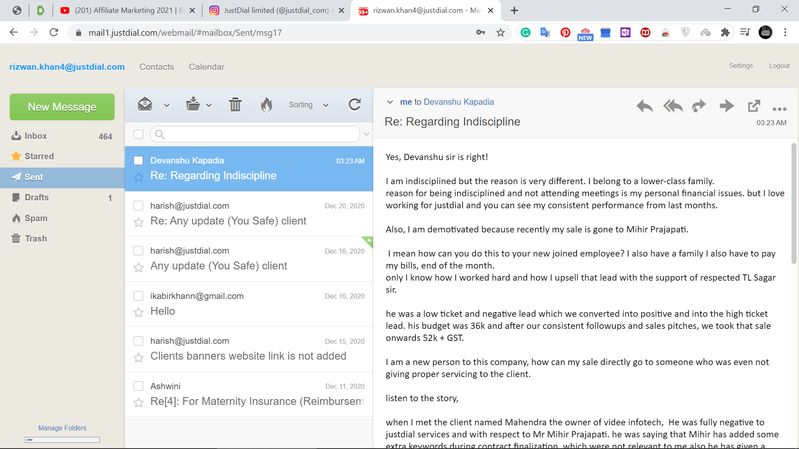Open the Manage Folders link
Screen dimensions: 799x449
(x=62, y=428)
